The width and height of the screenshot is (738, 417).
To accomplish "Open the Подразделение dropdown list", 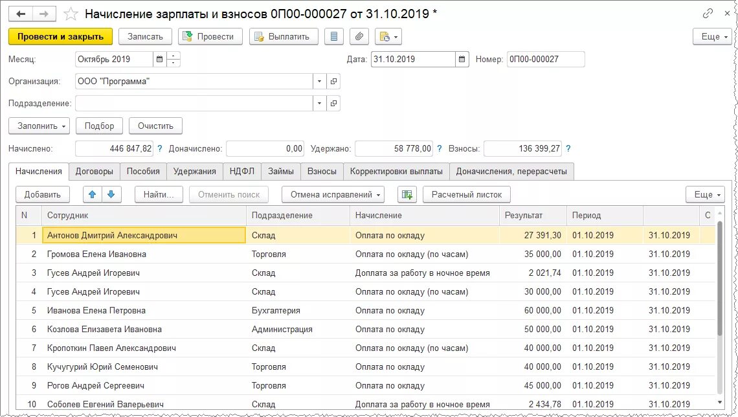I will 319,104.
